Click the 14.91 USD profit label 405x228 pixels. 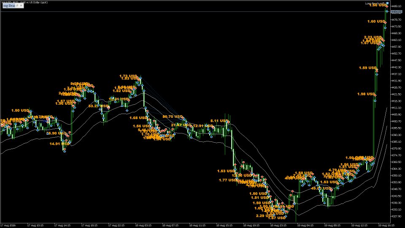pyautogui.click(x=59, y=144)
